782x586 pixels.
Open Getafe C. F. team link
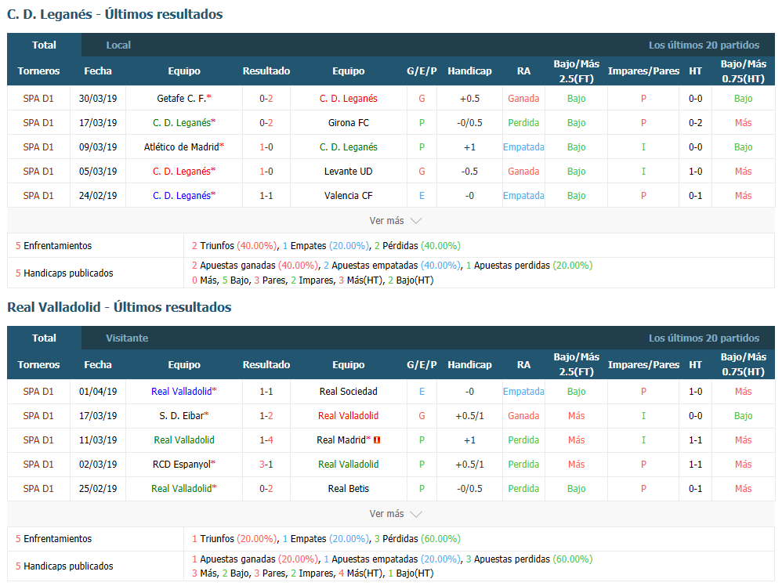[182, 98]
